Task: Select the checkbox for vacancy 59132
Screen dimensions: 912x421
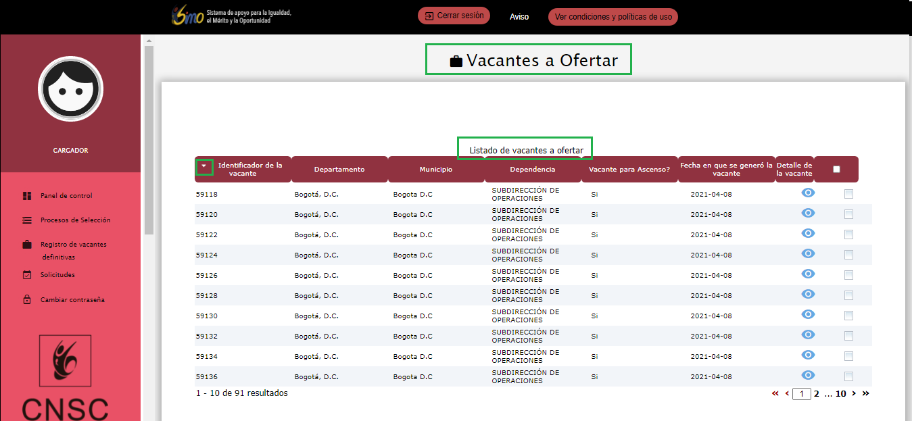Action: pyautogui.click(x=848, y=336)
